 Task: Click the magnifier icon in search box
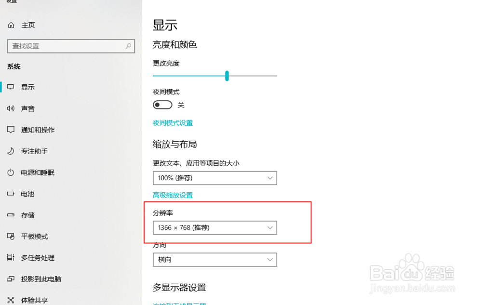[129, 46]
